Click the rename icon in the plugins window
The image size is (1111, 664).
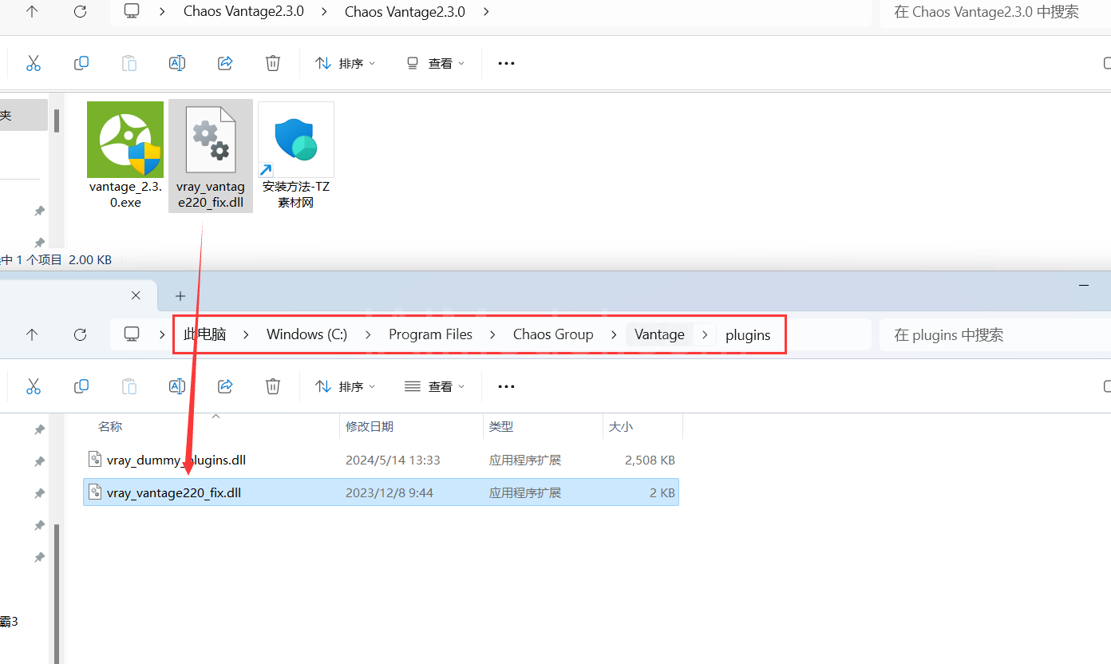[x=177, y=386]
